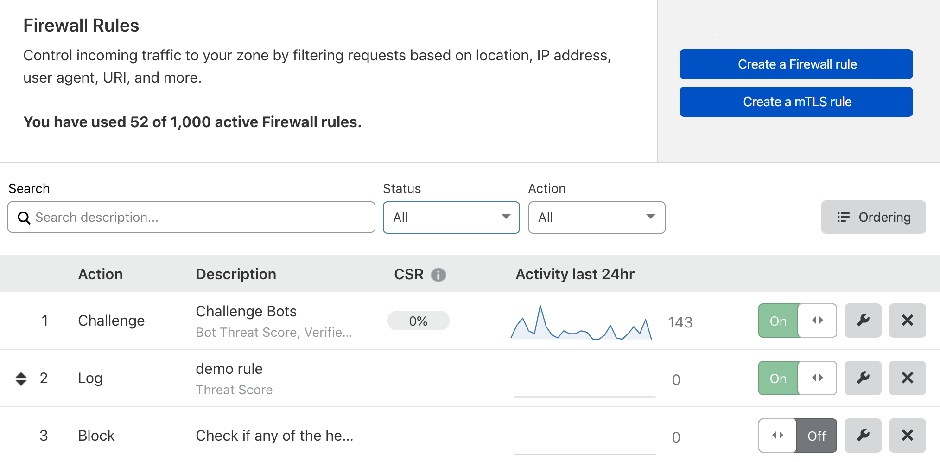This screenshot has height=462, width=940.
Task: Click the wrench icon on the Block rule
Action: (x=863, y=436)
